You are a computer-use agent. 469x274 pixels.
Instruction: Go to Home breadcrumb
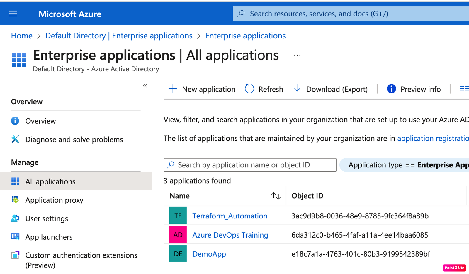(x=22, y=36)
